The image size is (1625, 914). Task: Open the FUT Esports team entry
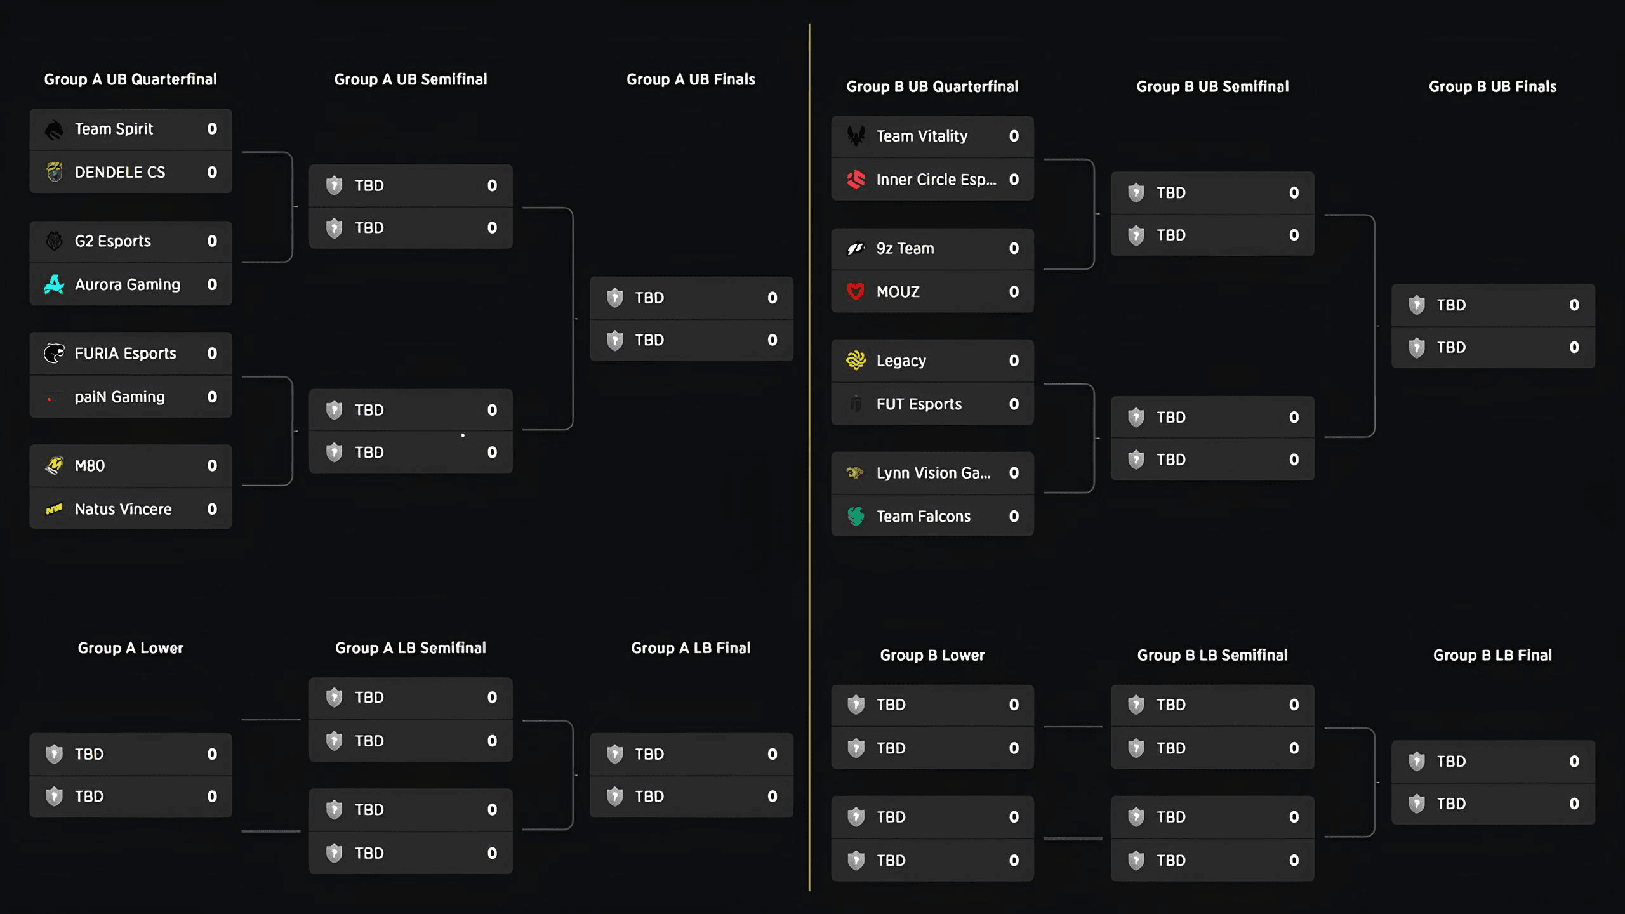pyautogui.click(x=932, y=404)
